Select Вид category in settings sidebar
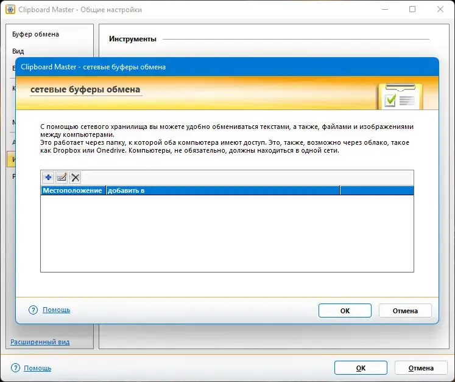Viewport: 455px width, 382px height. point(18,51)
